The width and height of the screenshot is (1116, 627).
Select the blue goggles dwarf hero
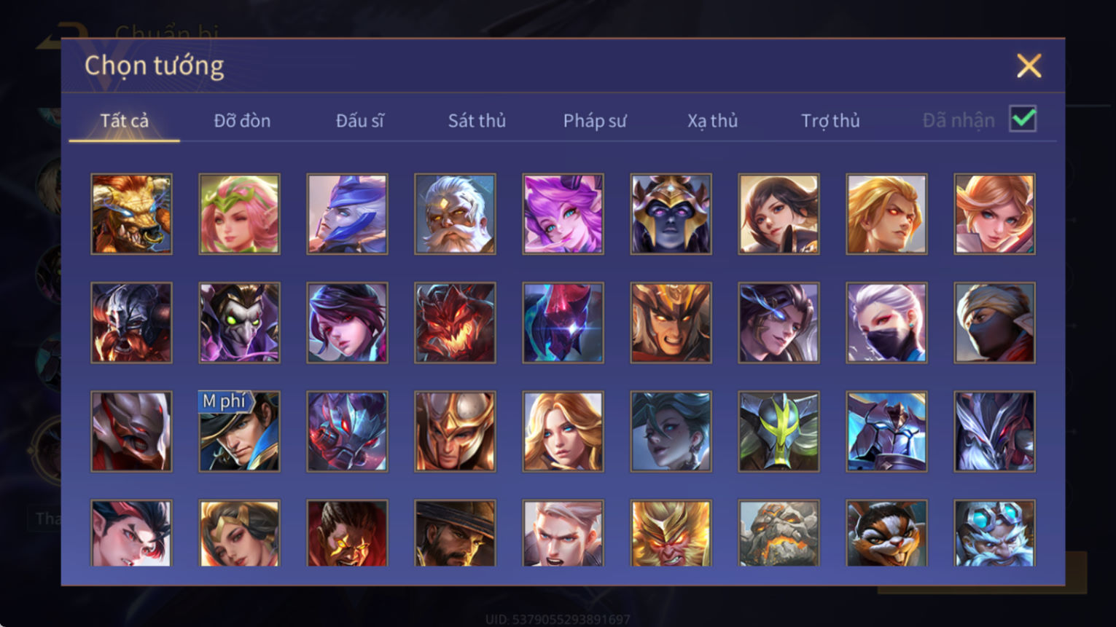tap(994, 533)
